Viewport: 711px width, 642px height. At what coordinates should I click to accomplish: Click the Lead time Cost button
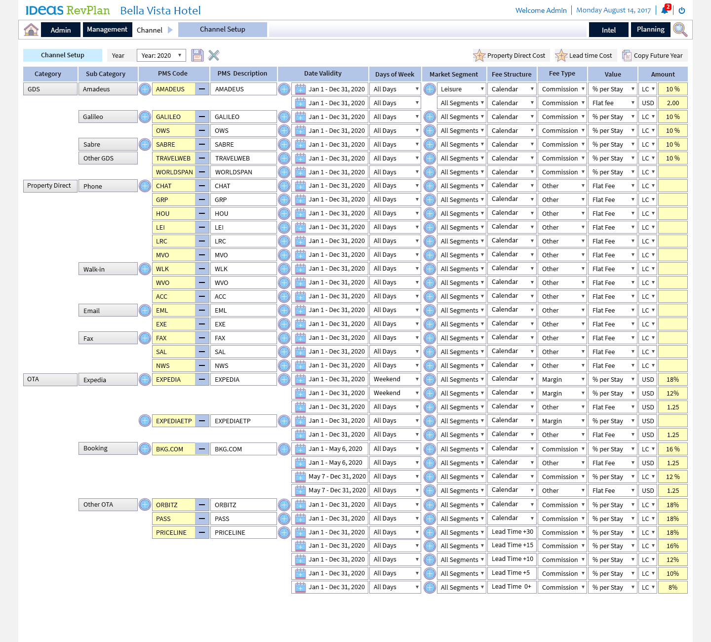click(584, 56)
